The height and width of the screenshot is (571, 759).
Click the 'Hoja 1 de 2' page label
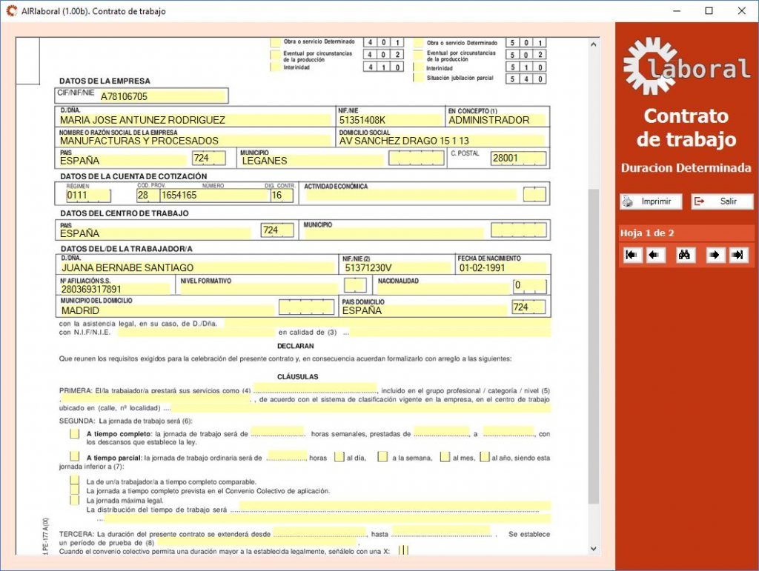[646, 233]
